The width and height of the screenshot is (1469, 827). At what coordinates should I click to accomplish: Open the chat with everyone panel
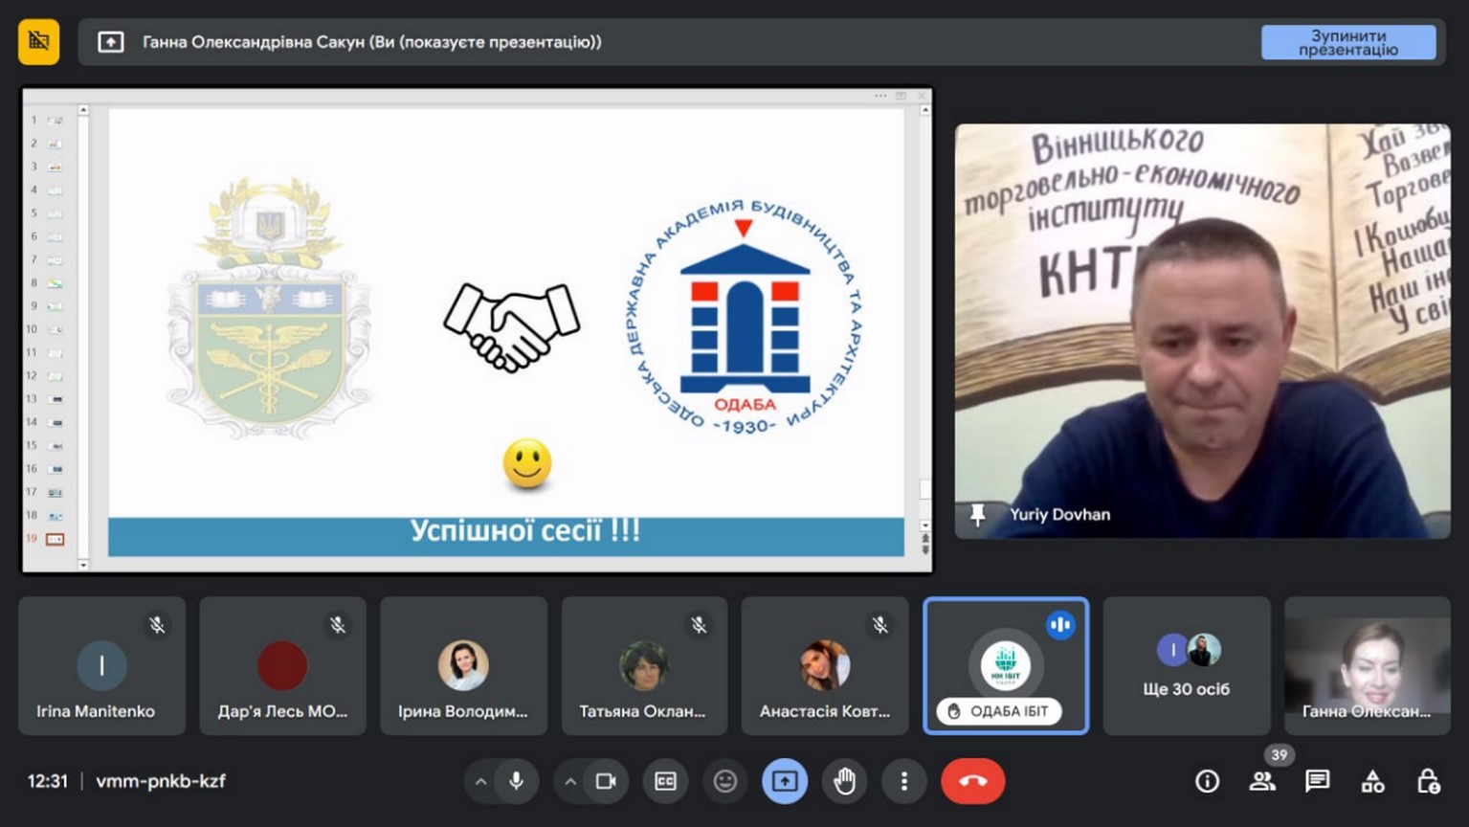1317,781
